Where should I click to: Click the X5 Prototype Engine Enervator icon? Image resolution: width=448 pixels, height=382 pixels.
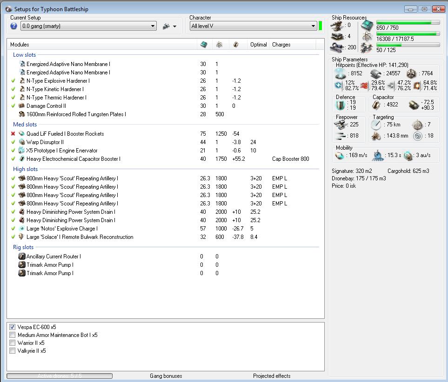pyautogui.click(x=22, y=151)
